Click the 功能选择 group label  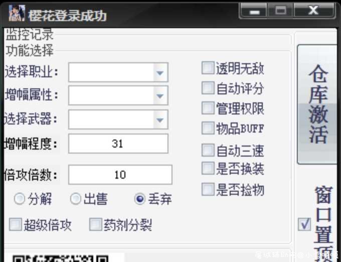[x=30, y=50]
